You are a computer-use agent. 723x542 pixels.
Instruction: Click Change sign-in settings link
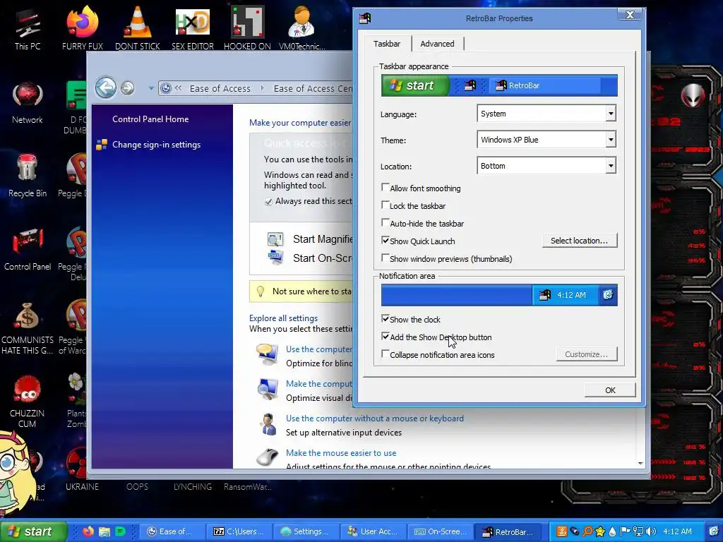coord(156,144)
